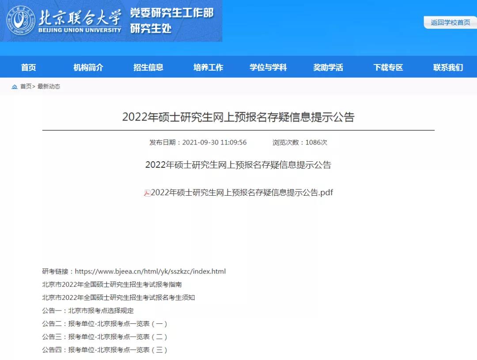
Task: Click the 党委研究生工作部 header text
Action: (x=172, y=13)
